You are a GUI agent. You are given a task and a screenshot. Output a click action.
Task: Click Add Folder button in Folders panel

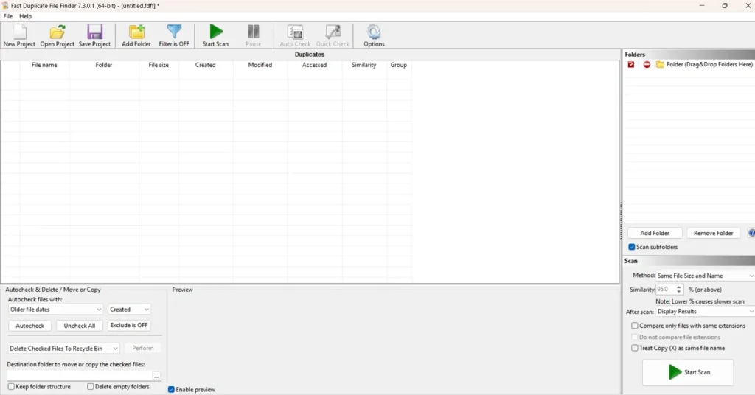(655, 233)
